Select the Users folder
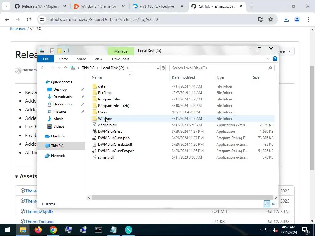This screenshot has width=315, height=236. point(102,112)
